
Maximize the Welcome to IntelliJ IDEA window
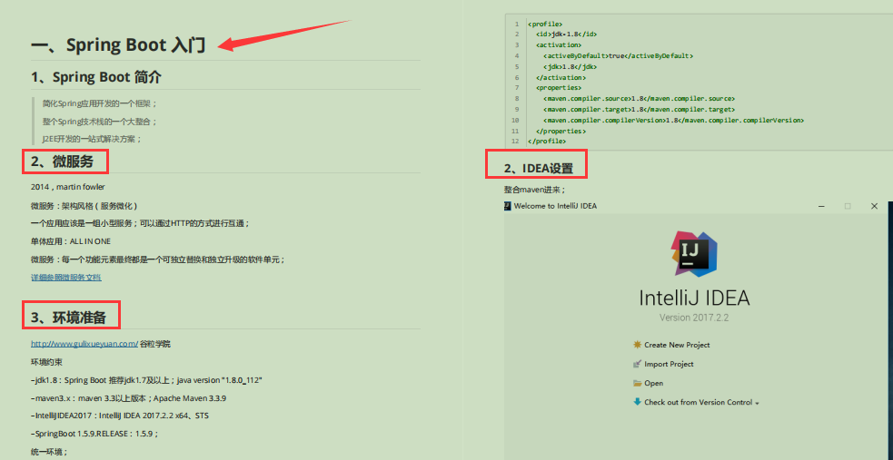pyautogui.click(x=848, y=206)
